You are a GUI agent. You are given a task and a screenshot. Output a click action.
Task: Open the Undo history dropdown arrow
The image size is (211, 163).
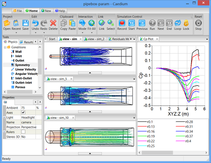tap(35, 33)
